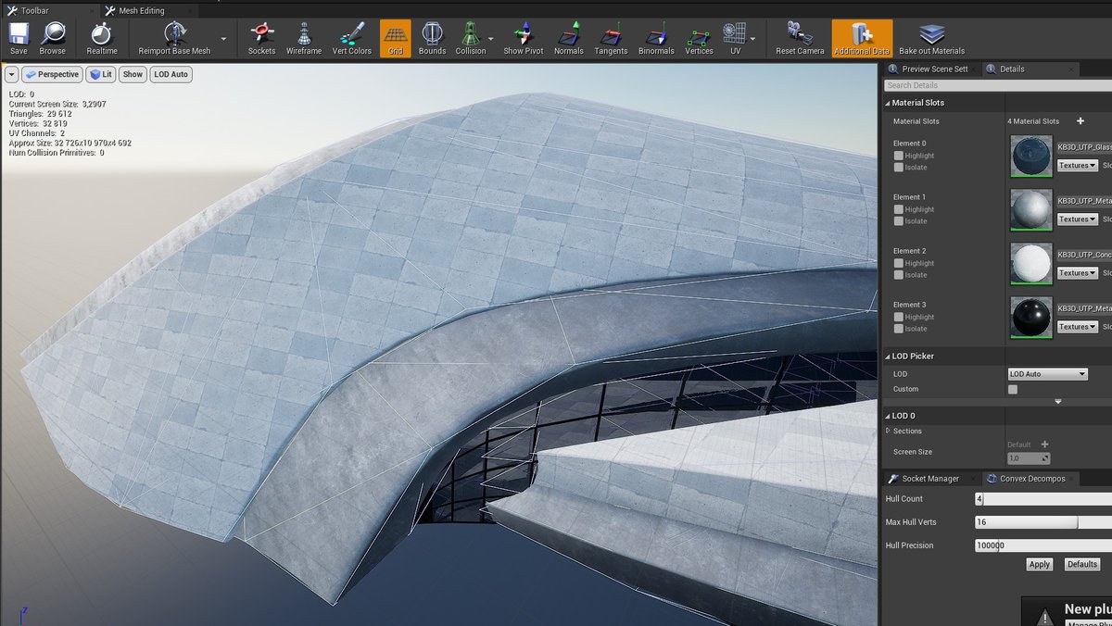
Task: Click Element 1 metal material thumbnail
Action: (x=1031, y=209)
